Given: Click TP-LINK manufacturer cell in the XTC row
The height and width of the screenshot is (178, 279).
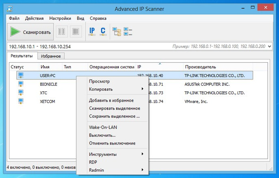Looking at the screenshot, I should point(214,93).
